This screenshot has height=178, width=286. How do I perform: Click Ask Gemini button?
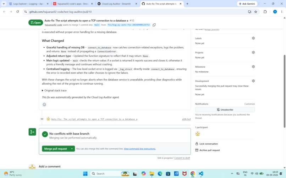(247, 4)
